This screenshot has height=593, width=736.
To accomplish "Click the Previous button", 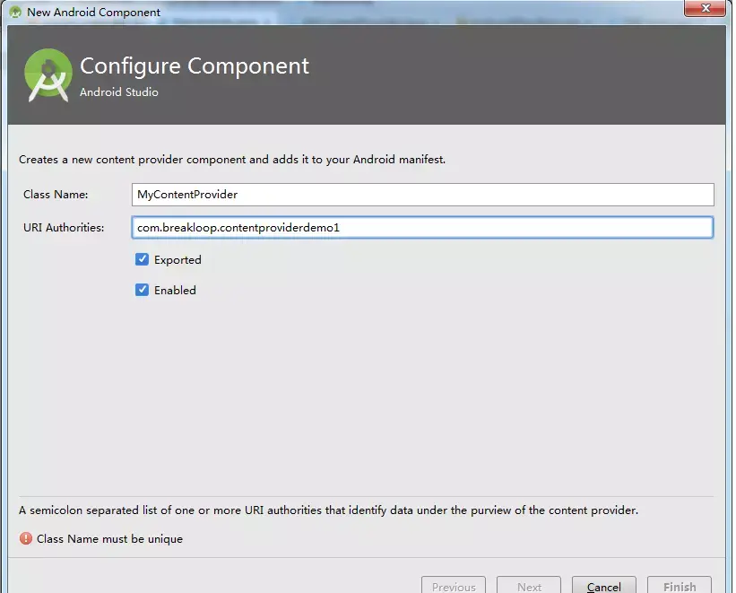I will [454, 586].
